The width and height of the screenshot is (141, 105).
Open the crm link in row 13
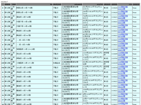(x=123, y=81)
